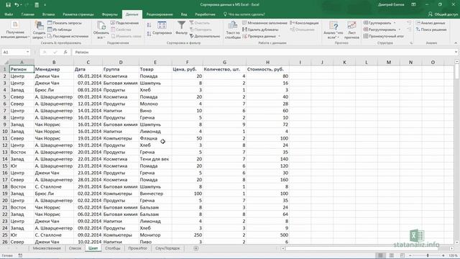The width and height of the screenshot is (460, 259).
Task: Click Разгруппировать (ungroup) button
Action: pos(379,29)
